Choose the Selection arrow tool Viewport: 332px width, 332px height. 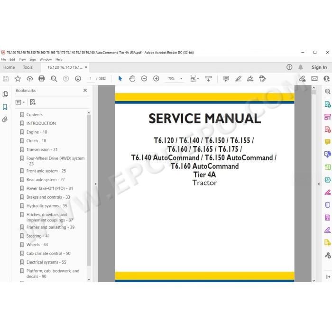click(x=120, y=79)
